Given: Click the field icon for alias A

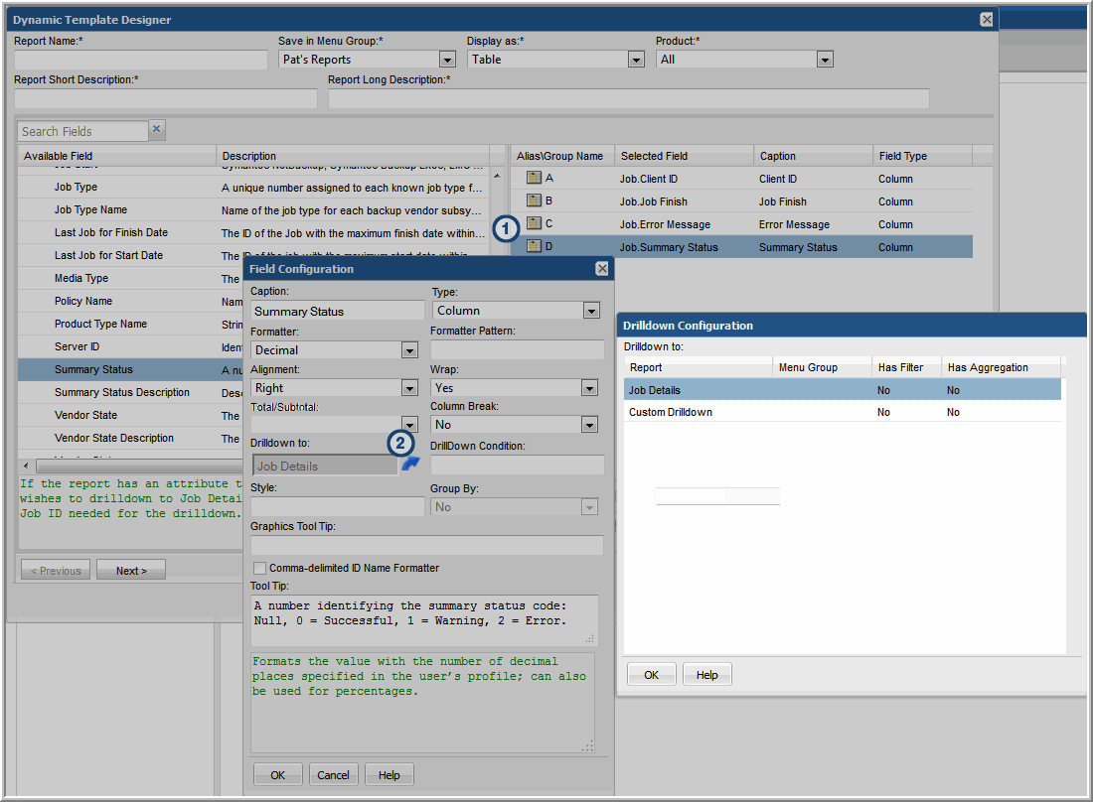Looking at the screenshot, I should 533,179.
